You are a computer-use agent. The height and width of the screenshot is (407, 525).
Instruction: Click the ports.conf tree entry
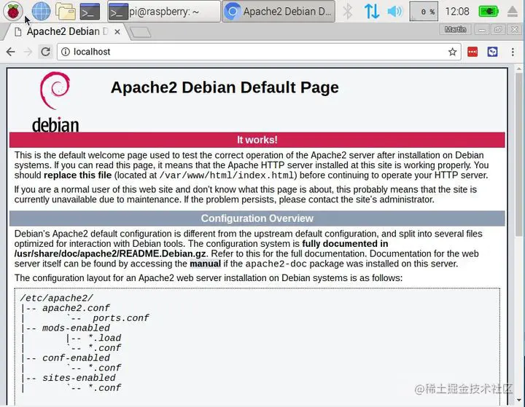pyautogui.click(x=121, y=318)
